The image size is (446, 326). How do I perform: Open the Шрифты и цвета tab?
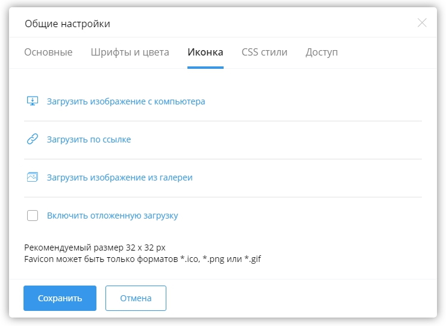click(130, 53)
